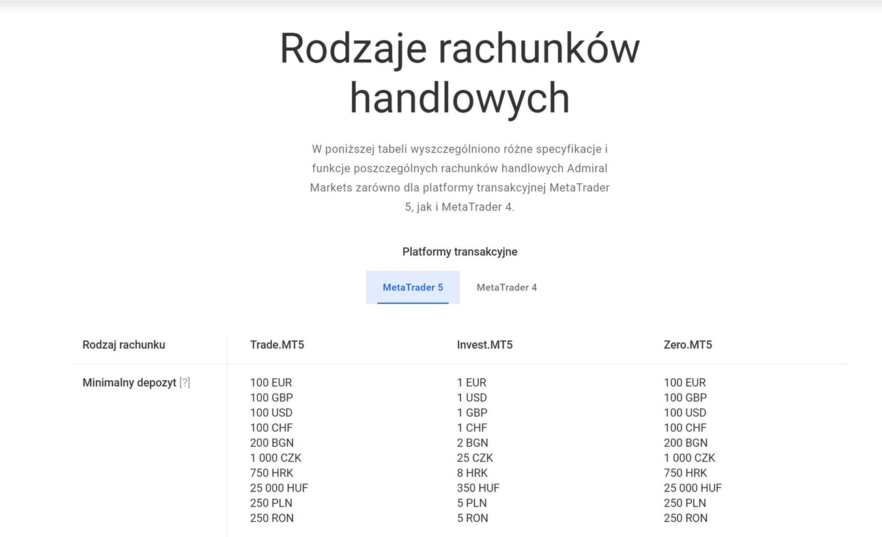882x537 pixels.
Task: Select the Zero.MT5 column header
Action: click(688, 345)
